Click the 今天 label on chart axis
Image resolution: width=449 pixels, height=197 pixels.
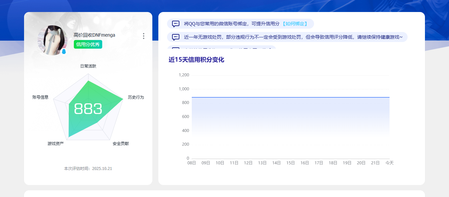[390, 163]
